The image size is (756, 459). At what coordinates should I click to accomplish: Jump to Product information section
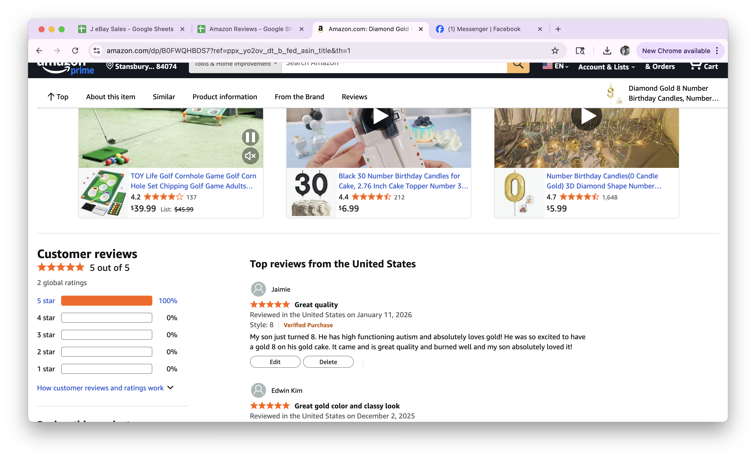click(225, 97)
